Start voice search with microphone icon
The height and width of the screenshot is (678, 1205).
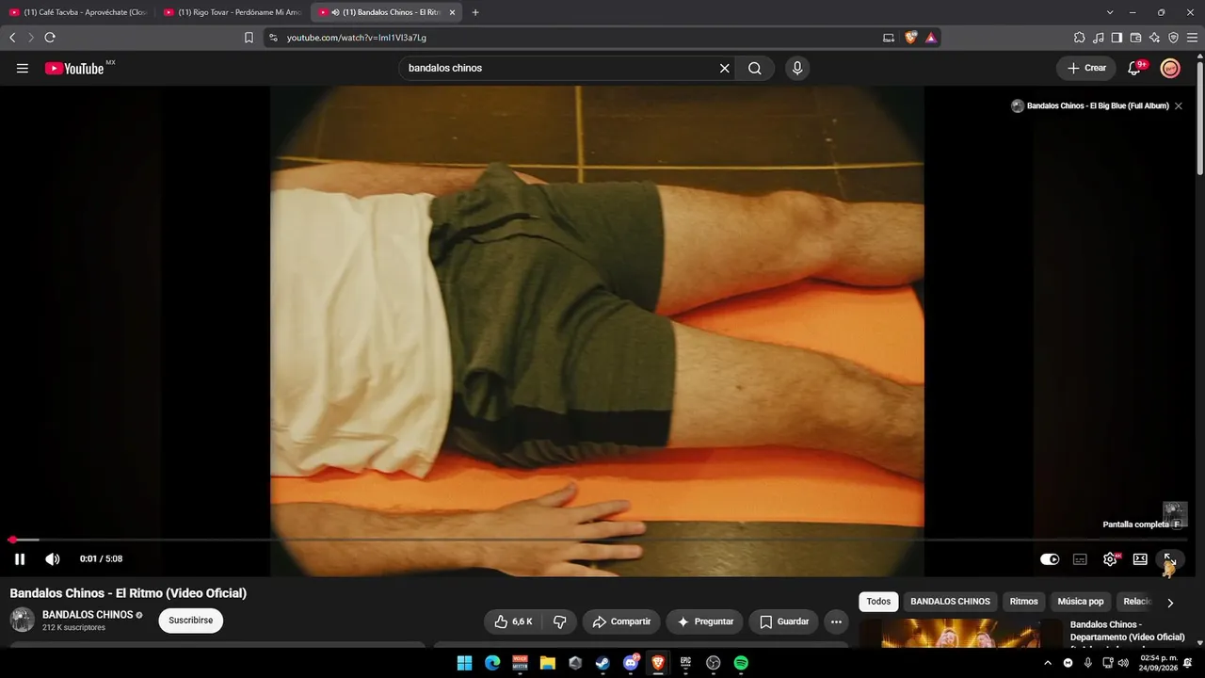click(x=797, y=68)
